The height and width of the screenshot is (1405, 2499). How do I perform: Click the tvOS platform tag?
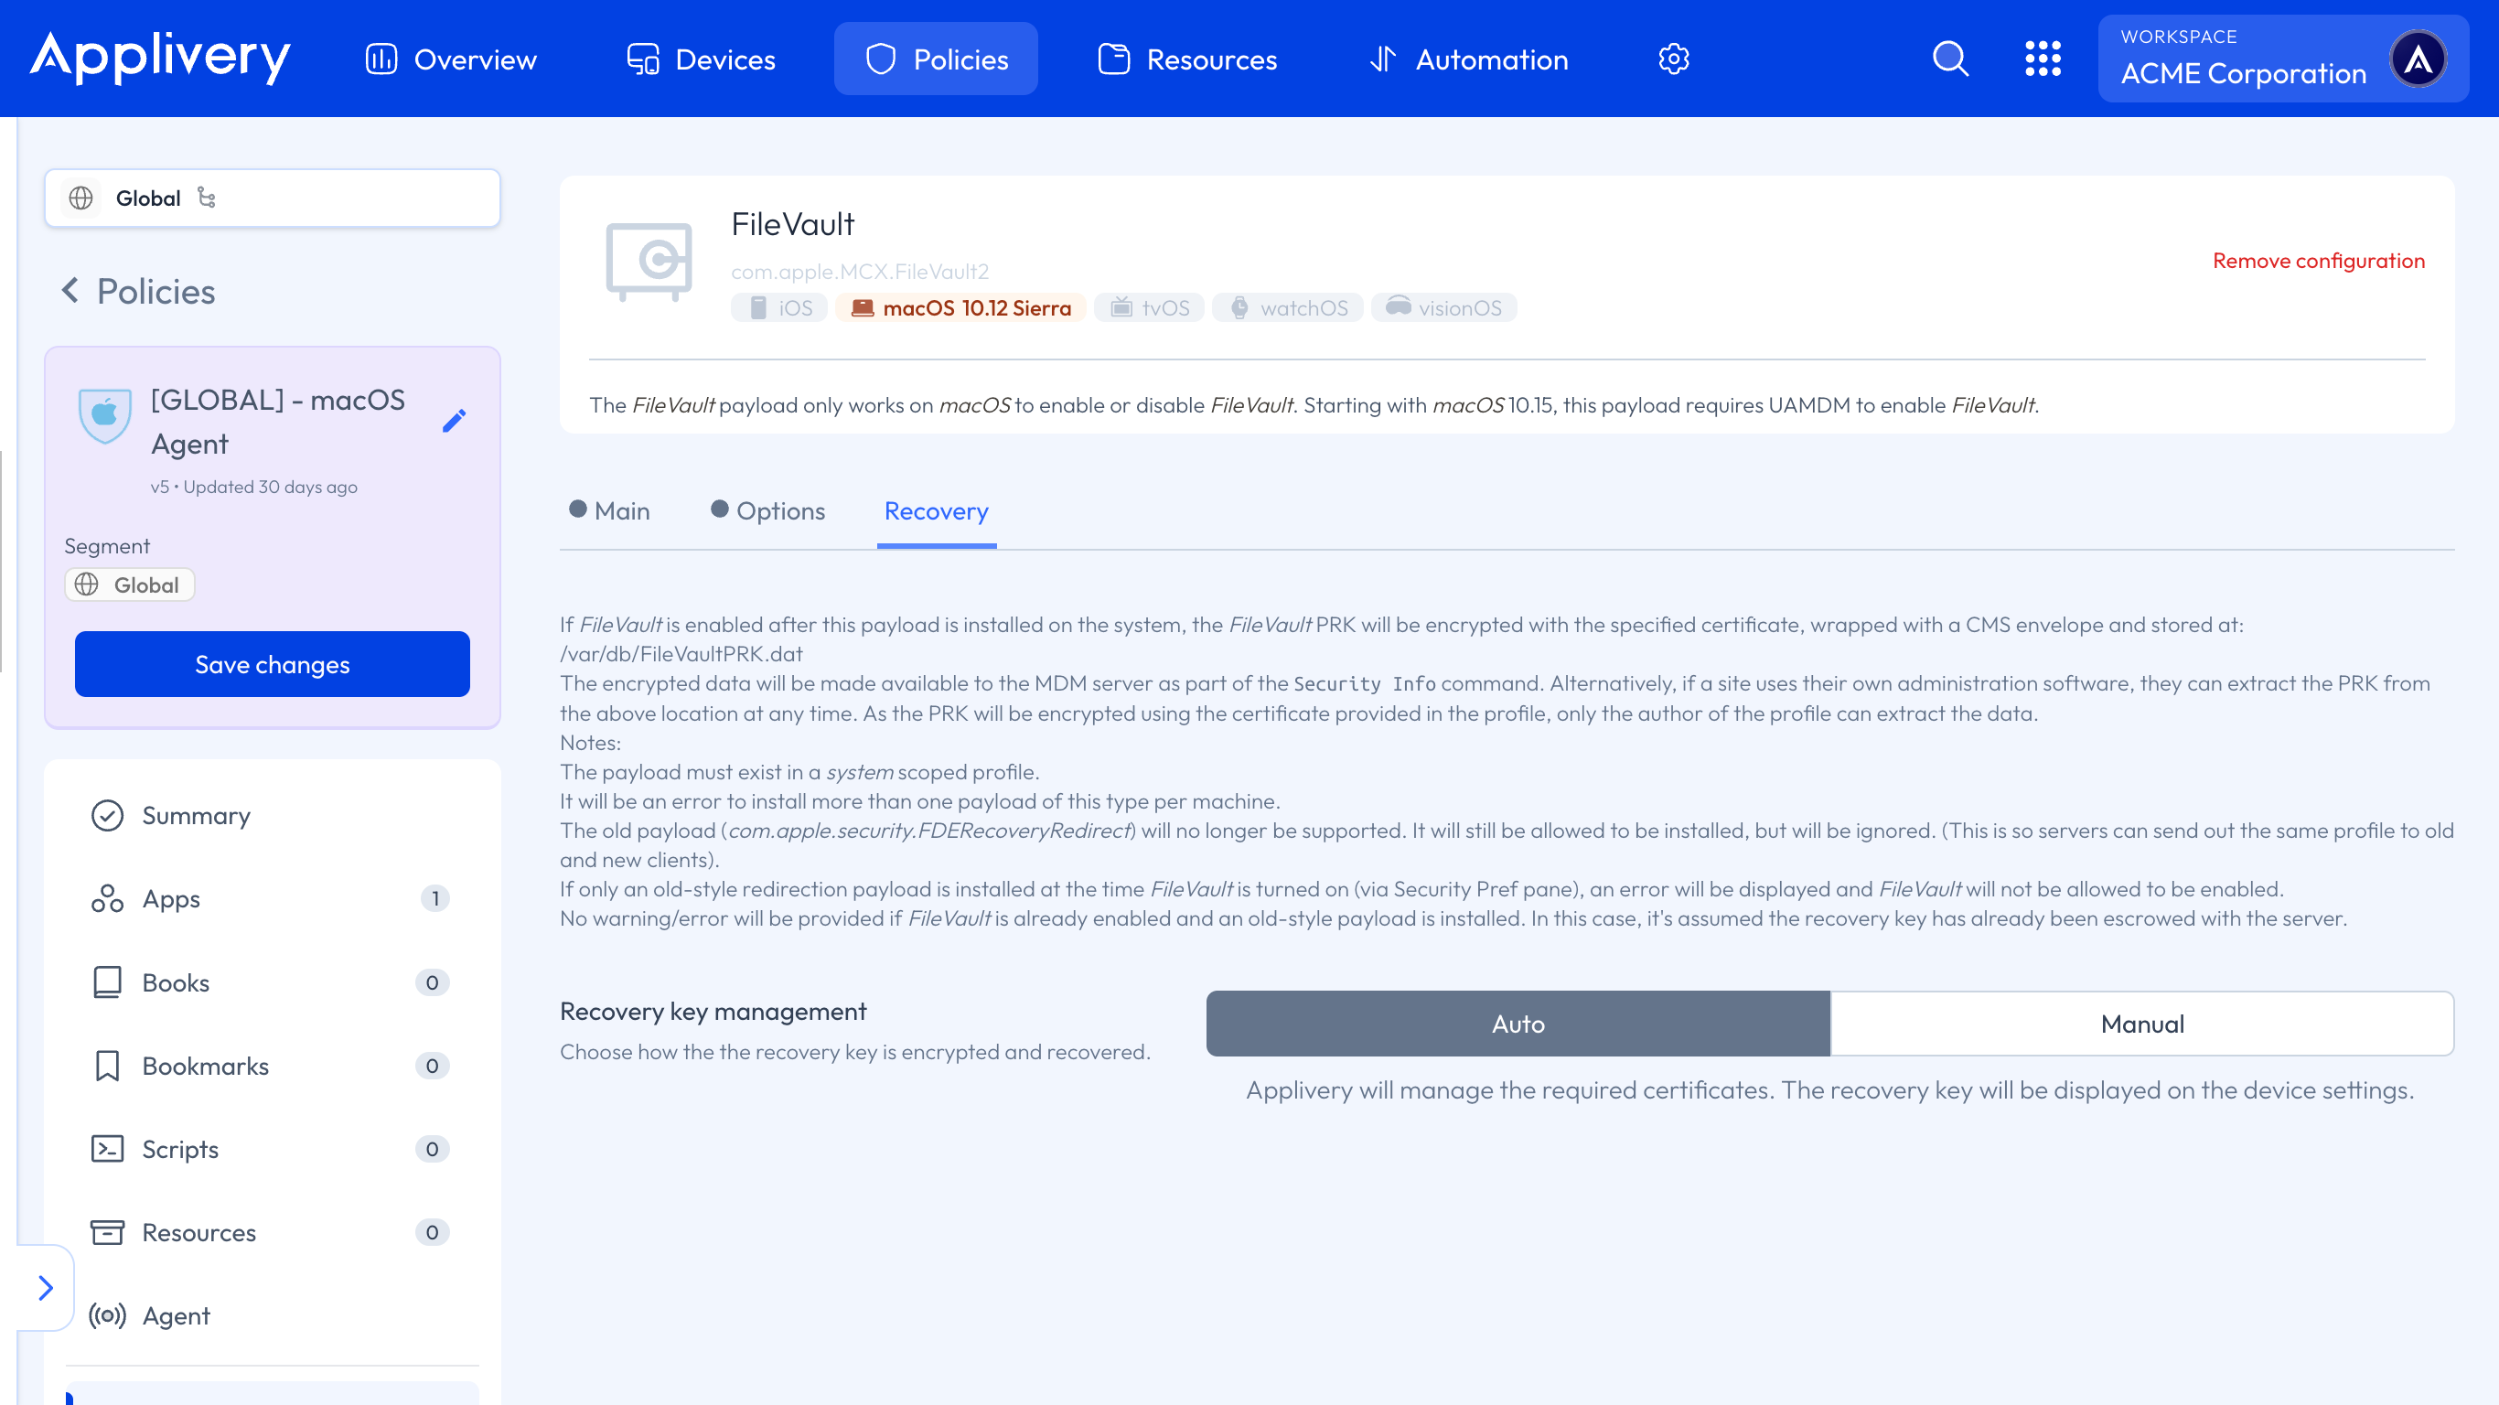coord(1150,307)
